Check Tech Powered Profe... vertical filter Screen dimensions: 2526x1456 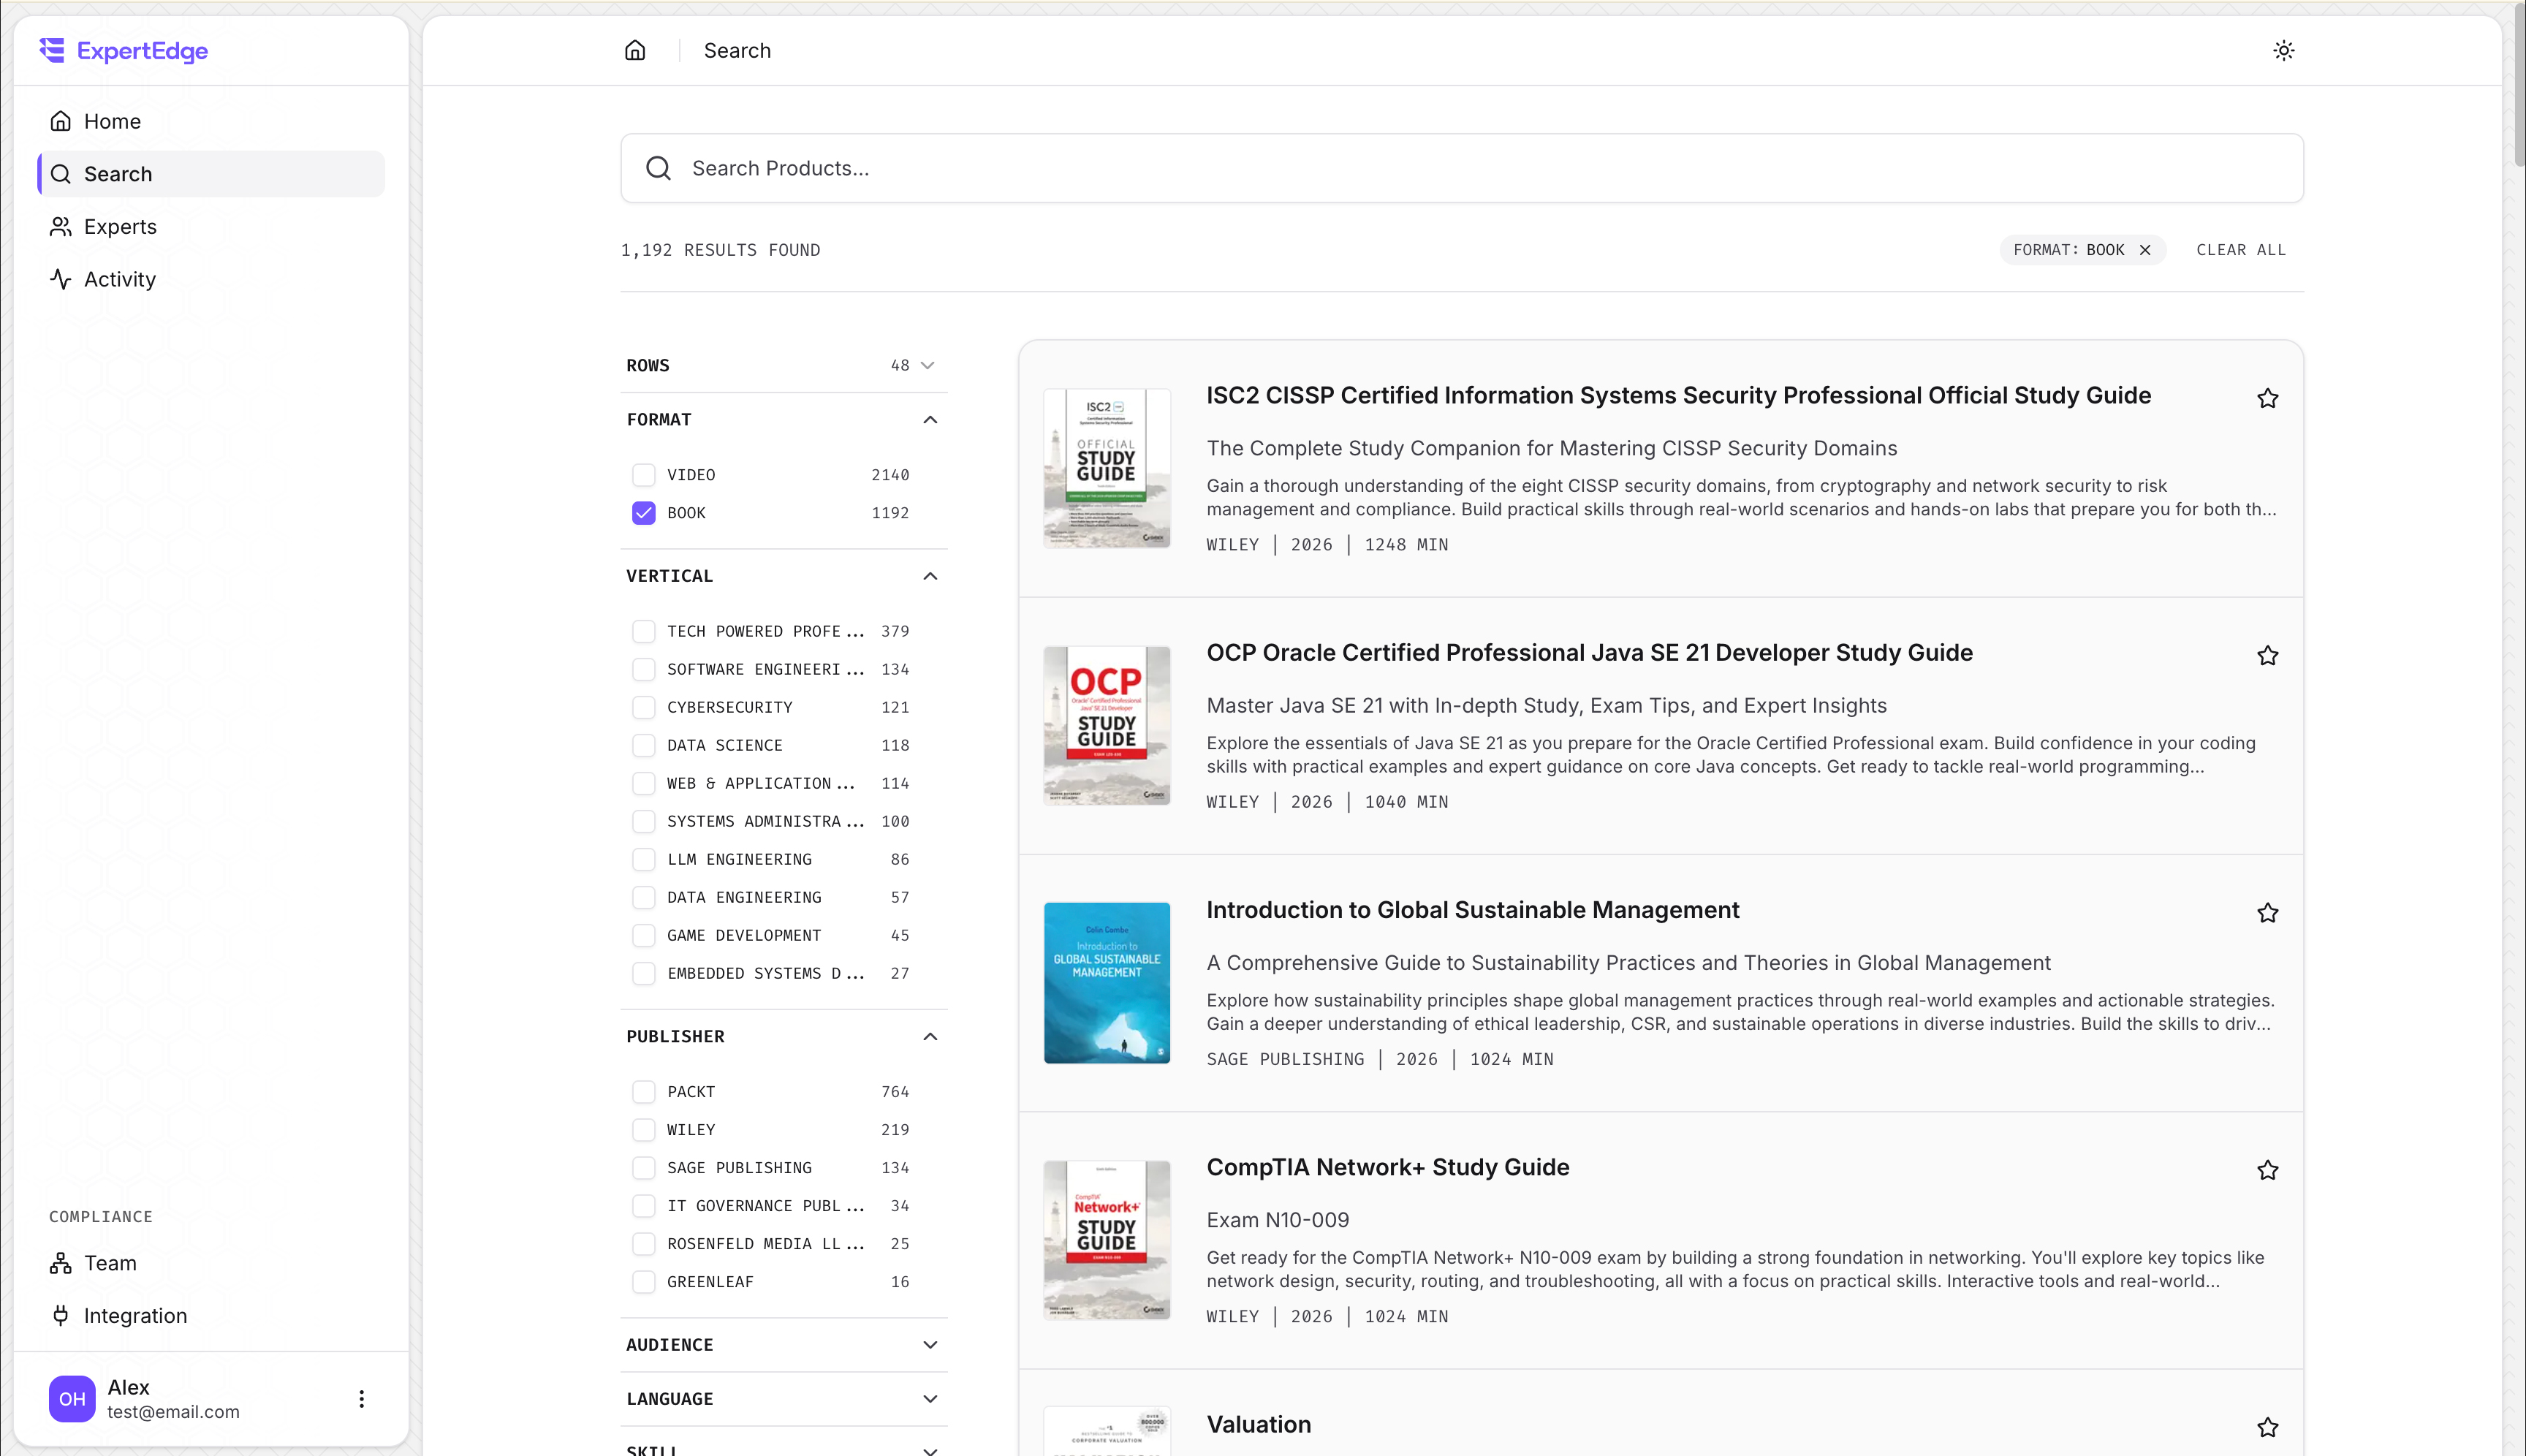click(643, 631)
